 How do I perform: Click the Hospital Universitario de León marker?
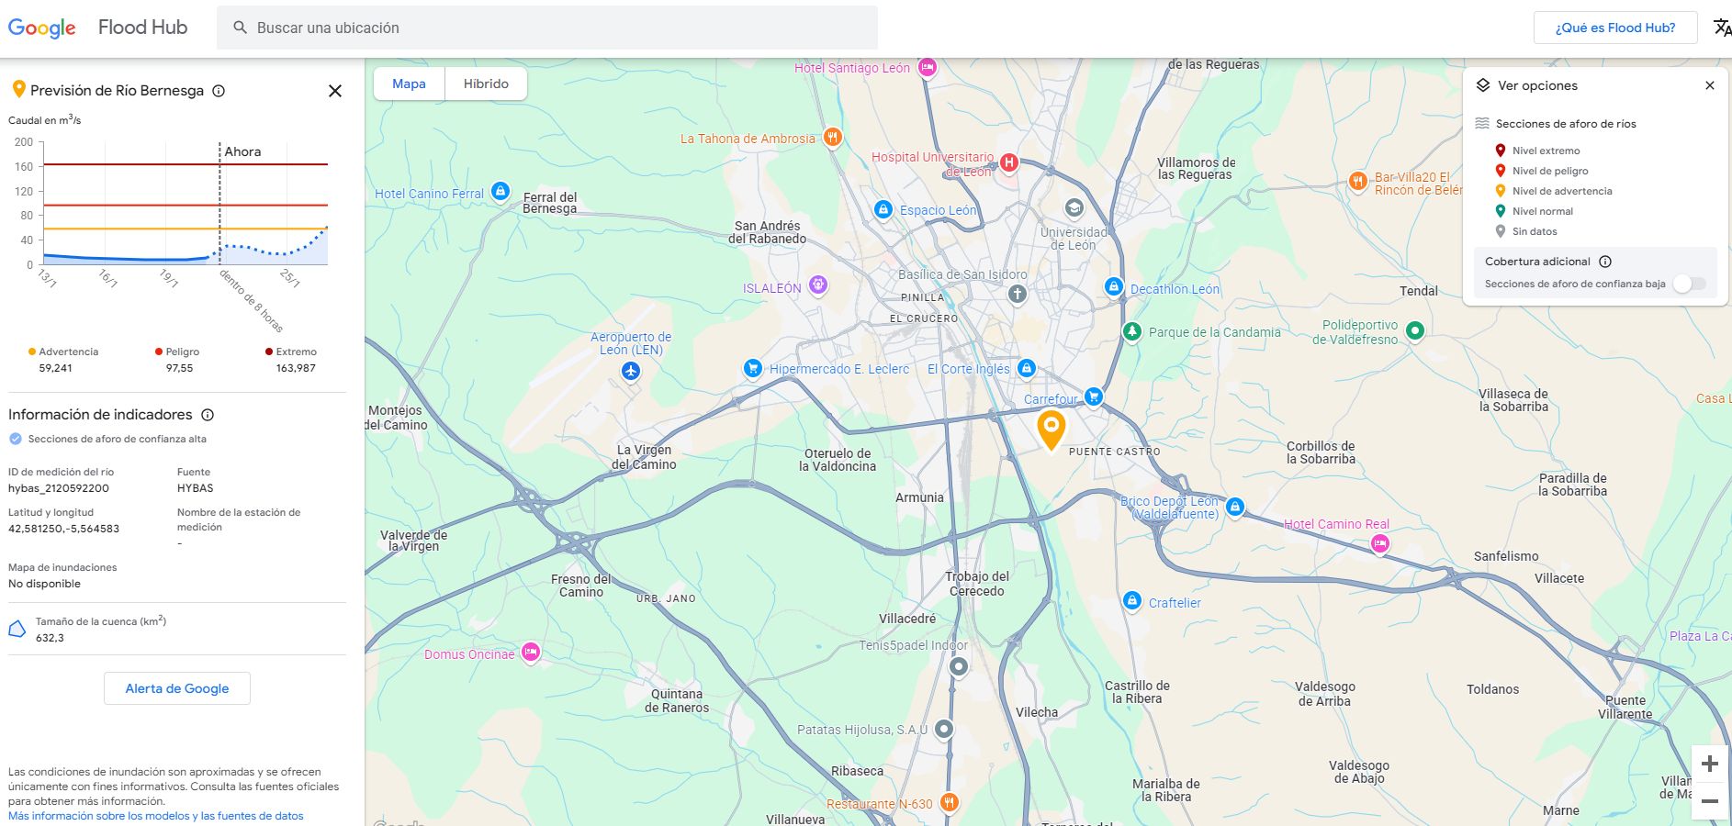[1009, 163]
